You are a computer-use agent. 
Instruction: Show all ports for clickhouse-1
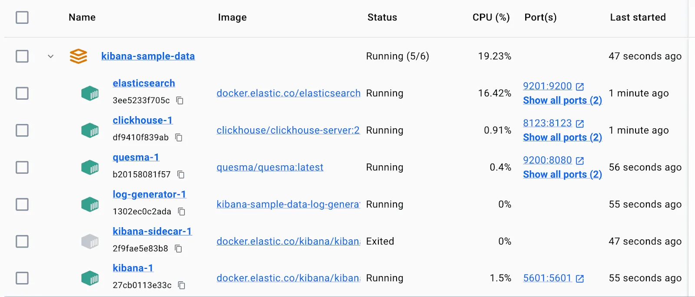point(562,137)
